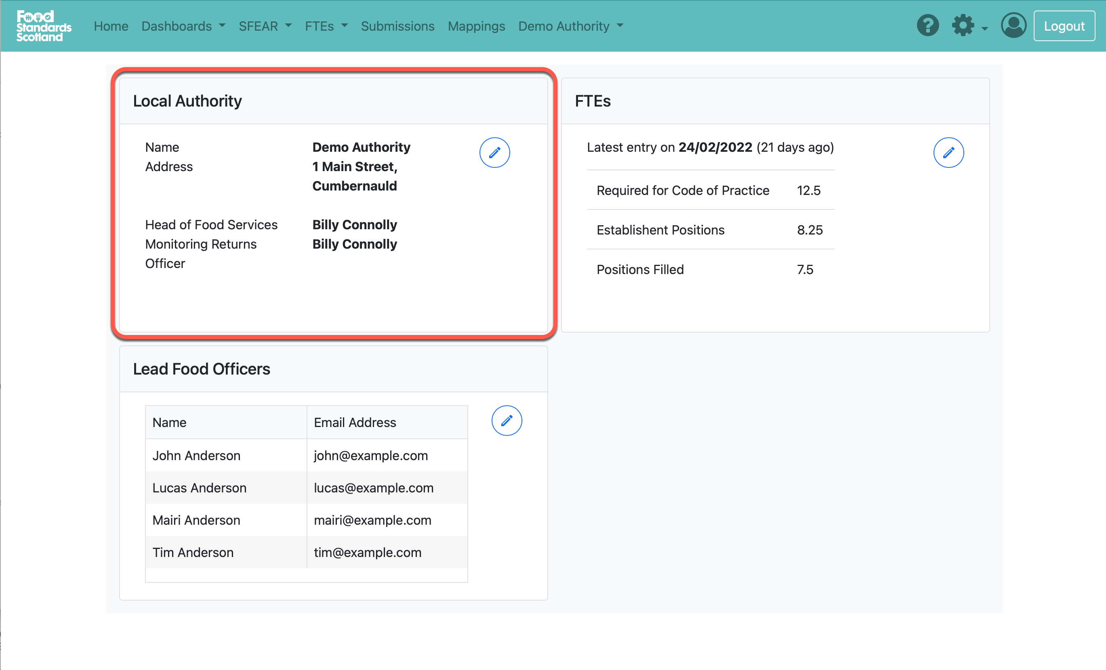Edit Lead Food Officers with pencil icon
The image size is (1106, 670).
click(506, 420)
